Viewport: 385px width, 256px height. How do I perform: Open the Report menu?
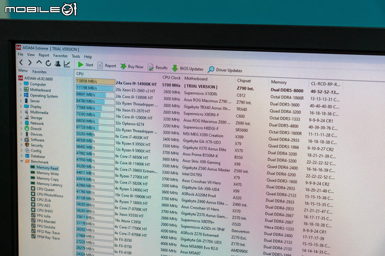tap(44, 55)
